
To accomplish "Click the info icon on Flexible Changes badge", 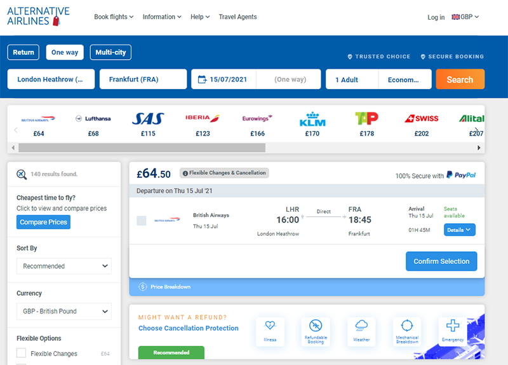I will [x=185, y=173].
